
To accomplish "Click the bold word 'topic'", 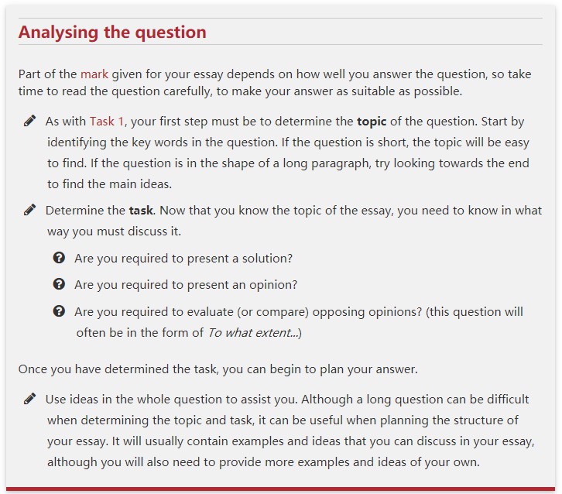I will pos(371,122).
